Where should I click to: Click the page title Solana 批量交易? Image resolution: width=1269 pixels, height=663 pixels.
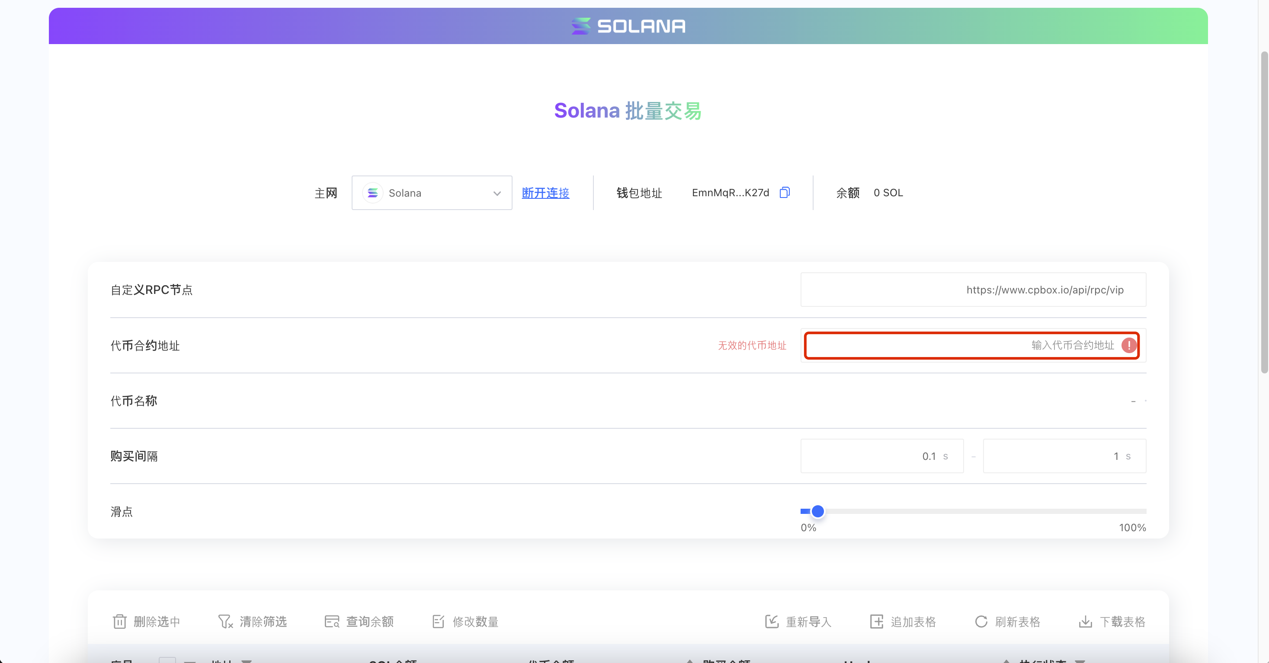pyautogui.click(x=628, y=111)
